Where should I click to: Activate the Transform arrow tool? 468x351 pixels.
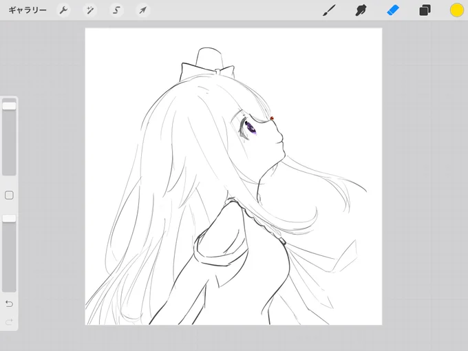click(143, 10)
